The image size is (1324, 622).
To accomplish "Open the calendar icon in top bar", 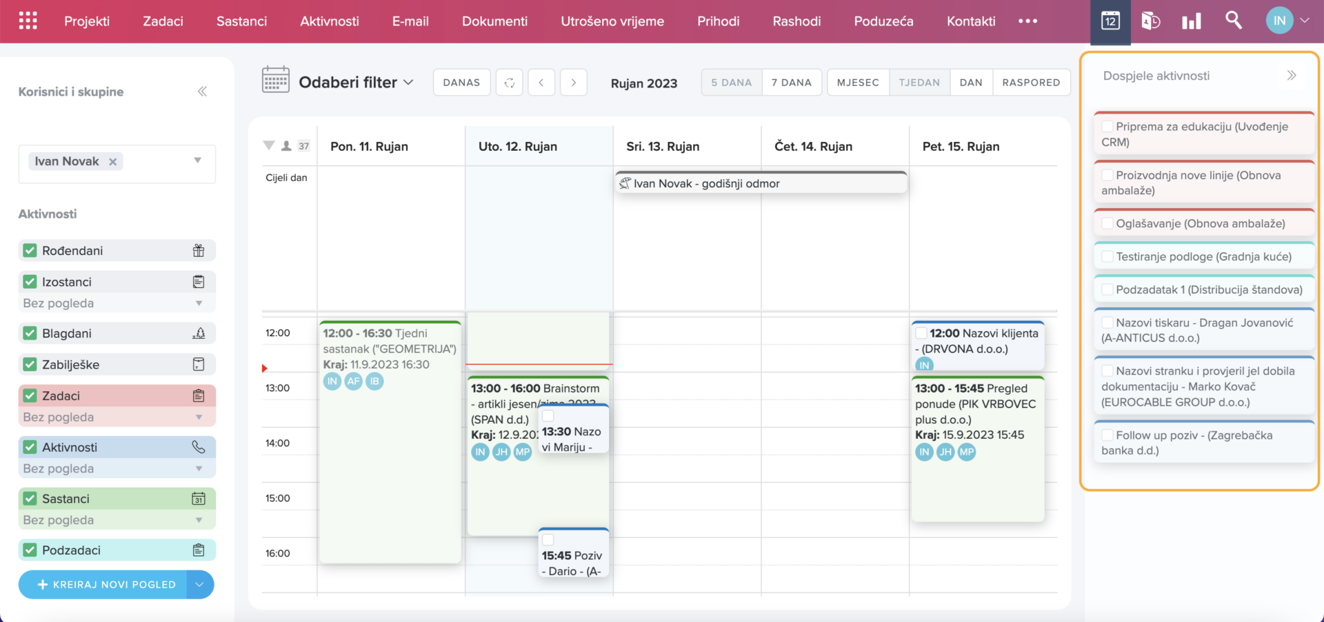I will [1110, 21].
